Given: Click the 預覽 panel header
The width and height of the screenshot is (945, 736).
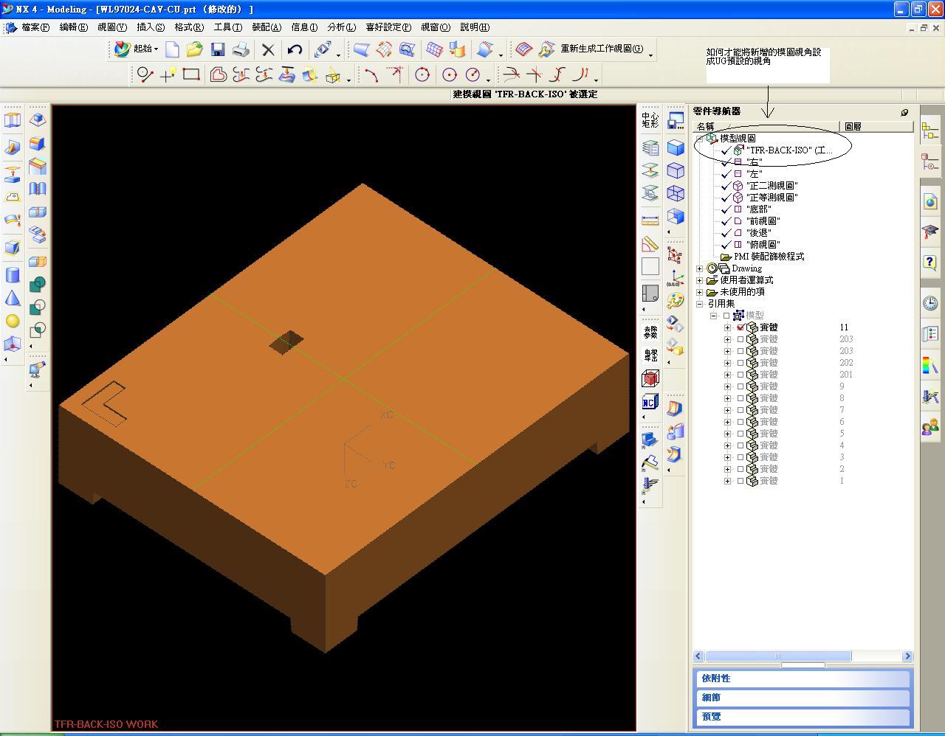Looking at the screenshot, I should click(x=803, y=717).
